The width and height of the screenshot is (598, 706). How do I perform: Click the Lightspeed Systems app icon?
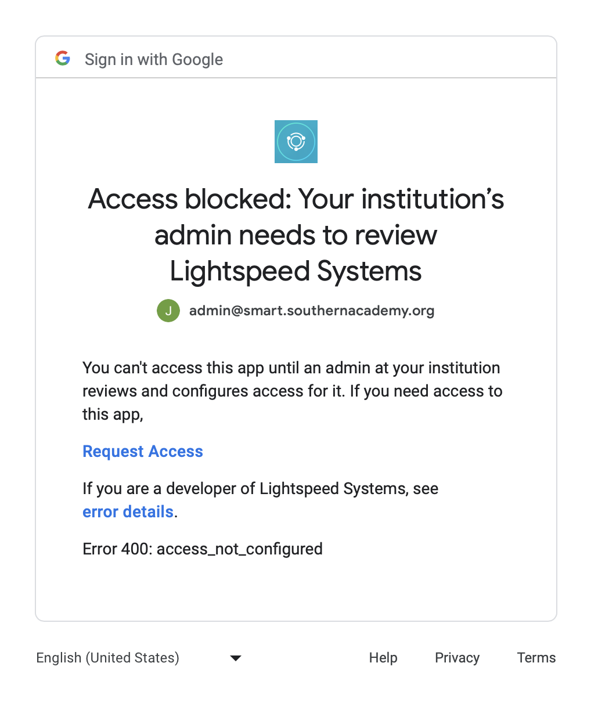coord(296,142)
